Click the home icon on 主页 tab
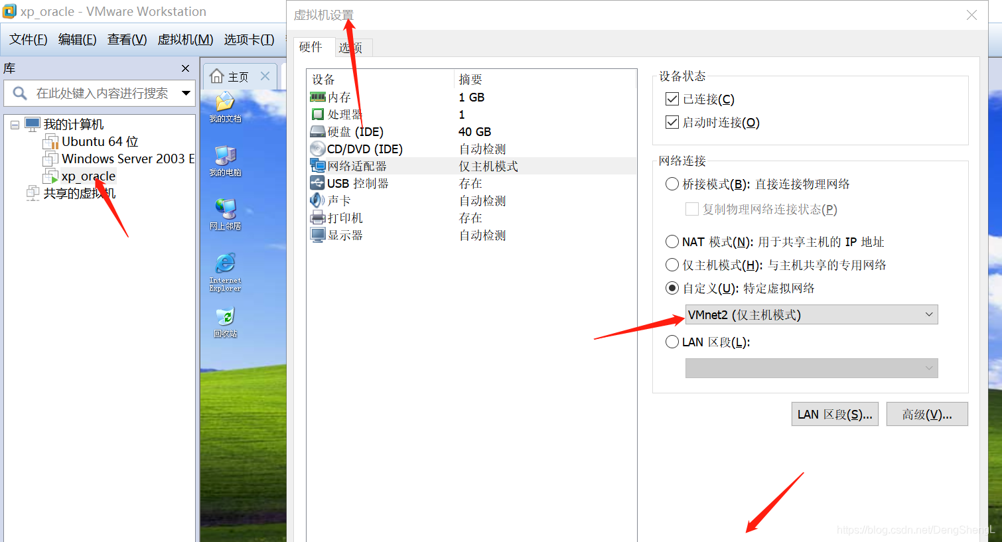The width and height of the screenshot is (1002, 542). pyautogui.click(x=216, y=76)
